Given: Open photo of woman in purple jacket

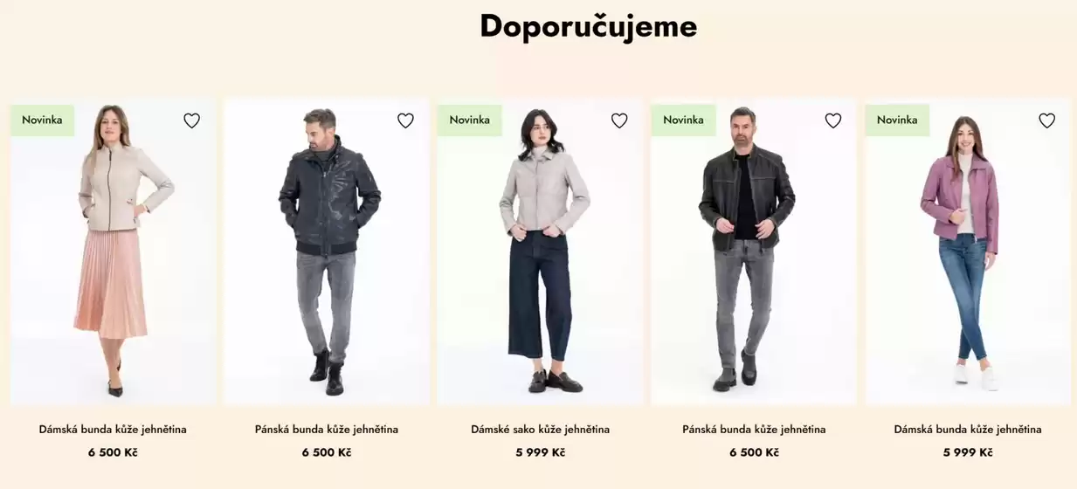Looking at the screenshot, I should coord(968,251).
